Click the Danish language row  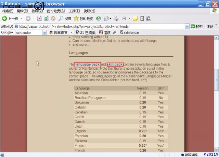pos(121,122)
